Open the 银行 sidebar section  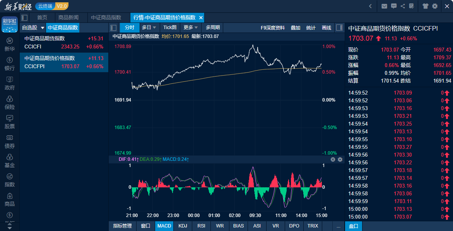click(10, 64)
